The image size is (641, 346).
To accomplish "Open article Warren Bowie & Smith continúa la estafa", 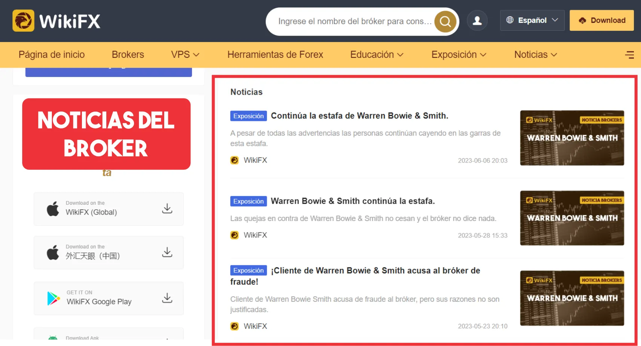I will 353,201.
